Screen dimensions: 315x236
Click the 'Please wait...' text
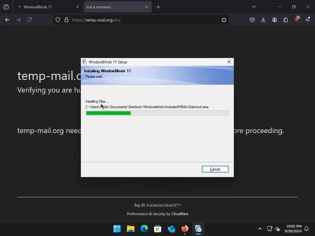coord(95,77)
